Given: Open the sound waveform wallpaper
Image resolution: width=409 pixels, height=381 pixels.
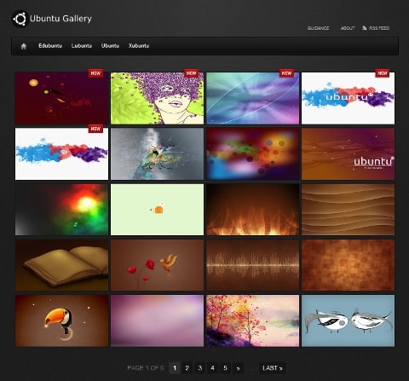Looking at the screenshot, I should pos(252,265).
